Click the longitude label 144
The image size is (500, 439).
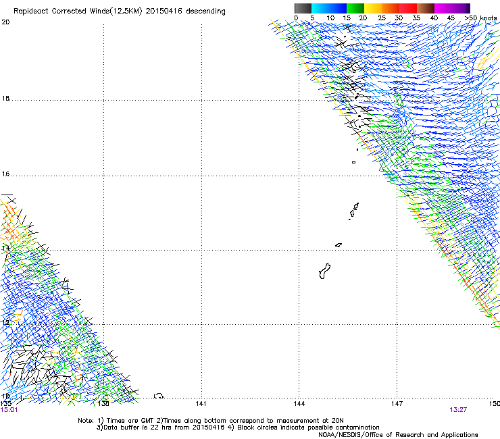(x=299, y=404)
